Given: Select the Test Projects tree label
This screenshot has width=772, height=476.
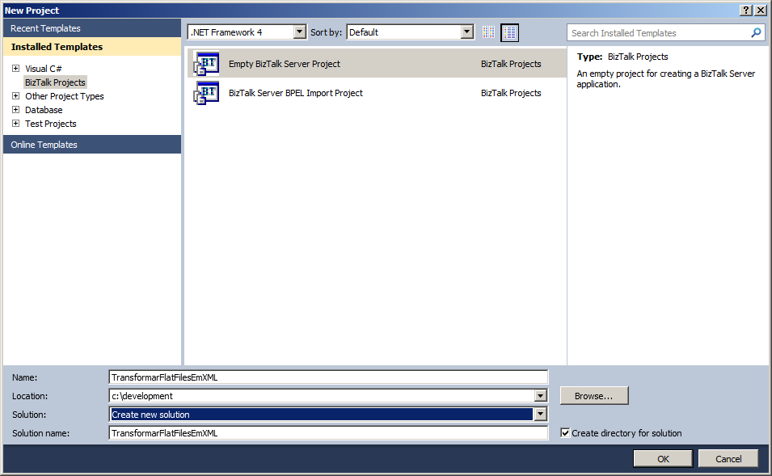Looking at the screenshot, I should coord(51,124).
